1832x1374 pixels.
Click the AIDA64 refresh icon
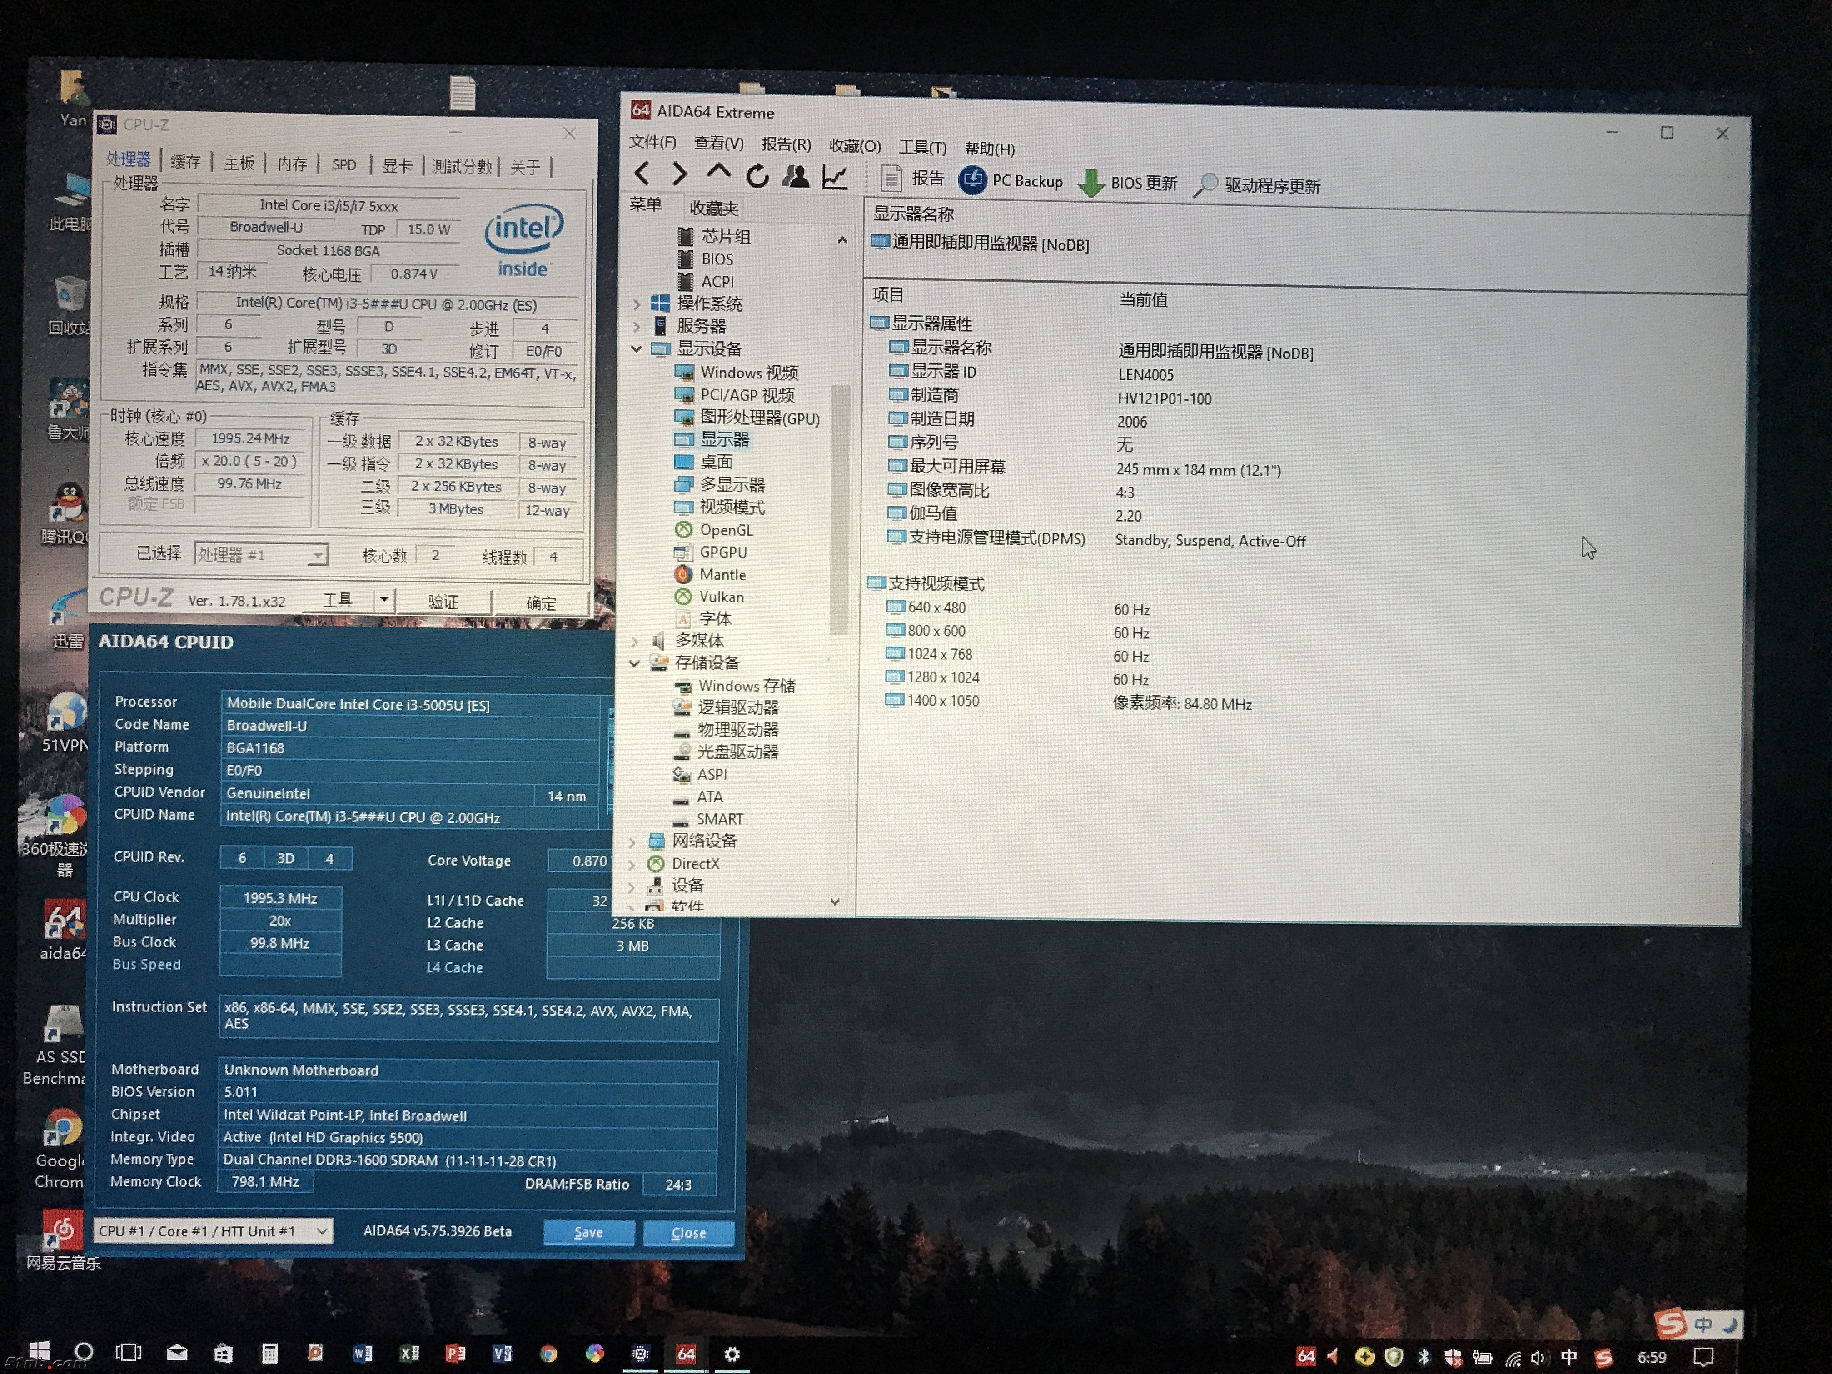pyautogui.click(x=757, y=175)
